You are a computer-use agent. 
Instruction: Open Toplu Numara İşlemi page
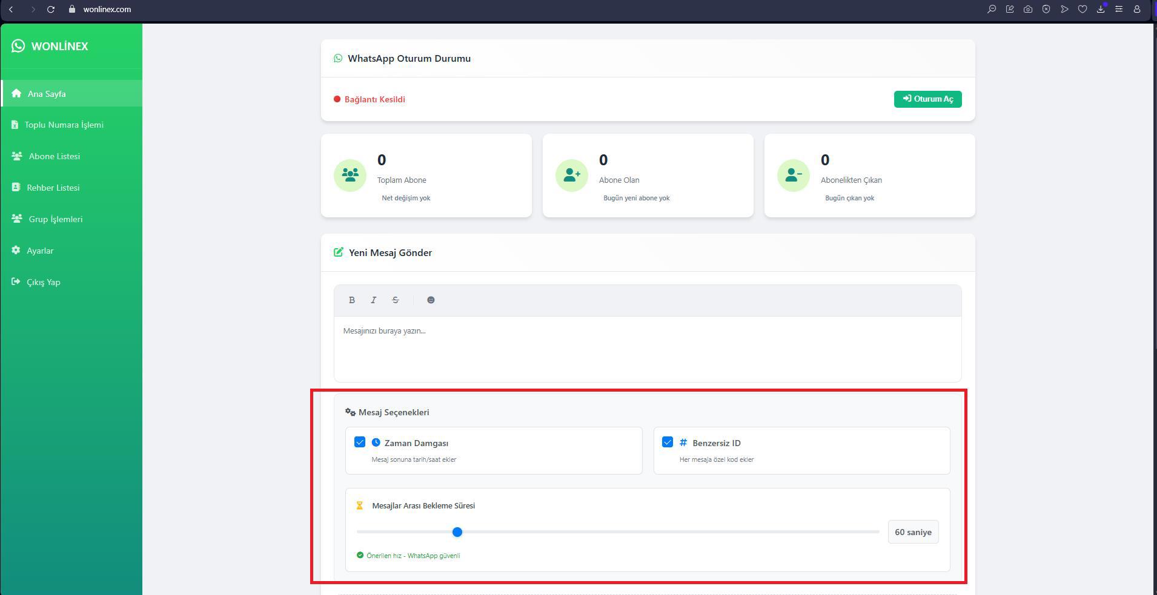(x=64, y=125)
